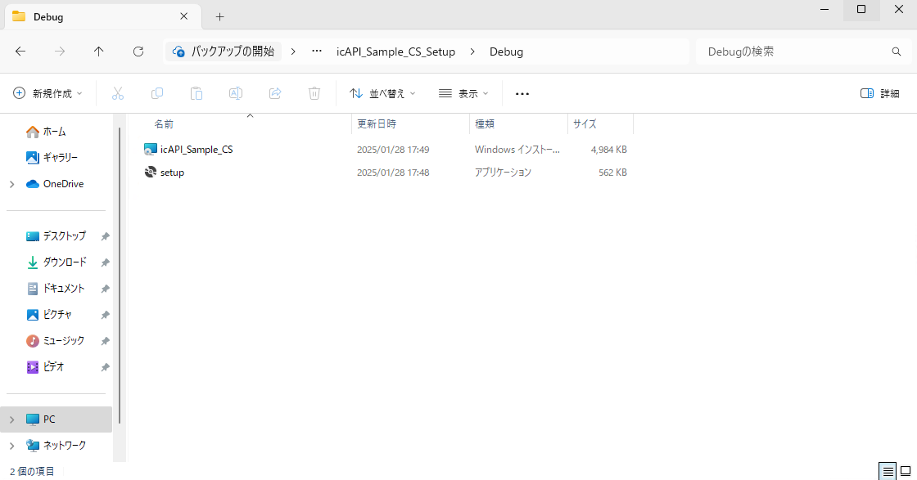This screenshot has height=480, width=917.
Task: Click the Cut scissors icon in toolbar
Action: click(x=117, y=93)
